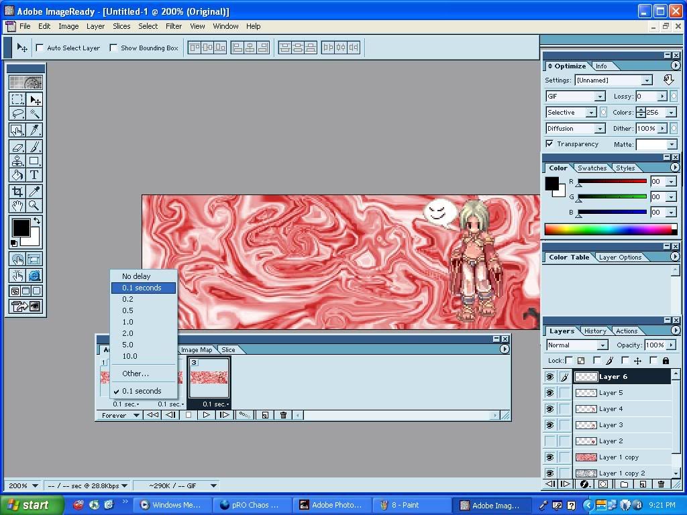This screenshot has height=515, width=687.
Task: Select the Clone Stamp tool
Action: (17, 161)
